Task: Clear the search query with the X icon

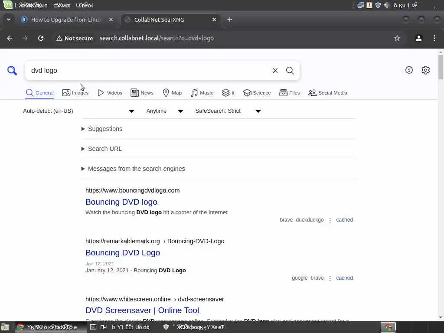Action: pyautogui.click(x=275, y=71)
